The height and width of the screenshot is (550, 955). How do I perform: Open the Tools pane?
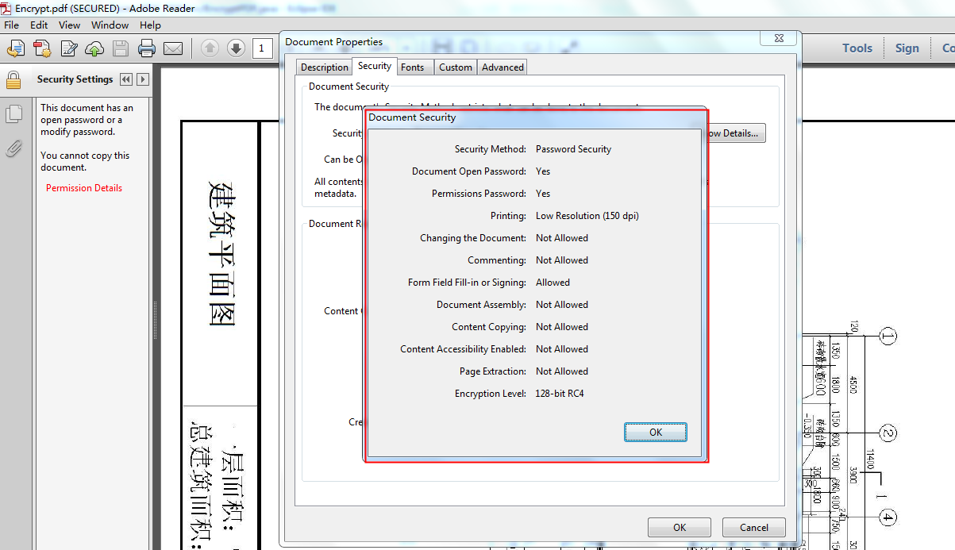click(x=857, y=48)
